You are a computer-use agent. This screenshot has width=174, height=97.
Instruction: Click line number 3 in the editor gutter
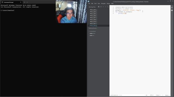(x=113, y=10)
